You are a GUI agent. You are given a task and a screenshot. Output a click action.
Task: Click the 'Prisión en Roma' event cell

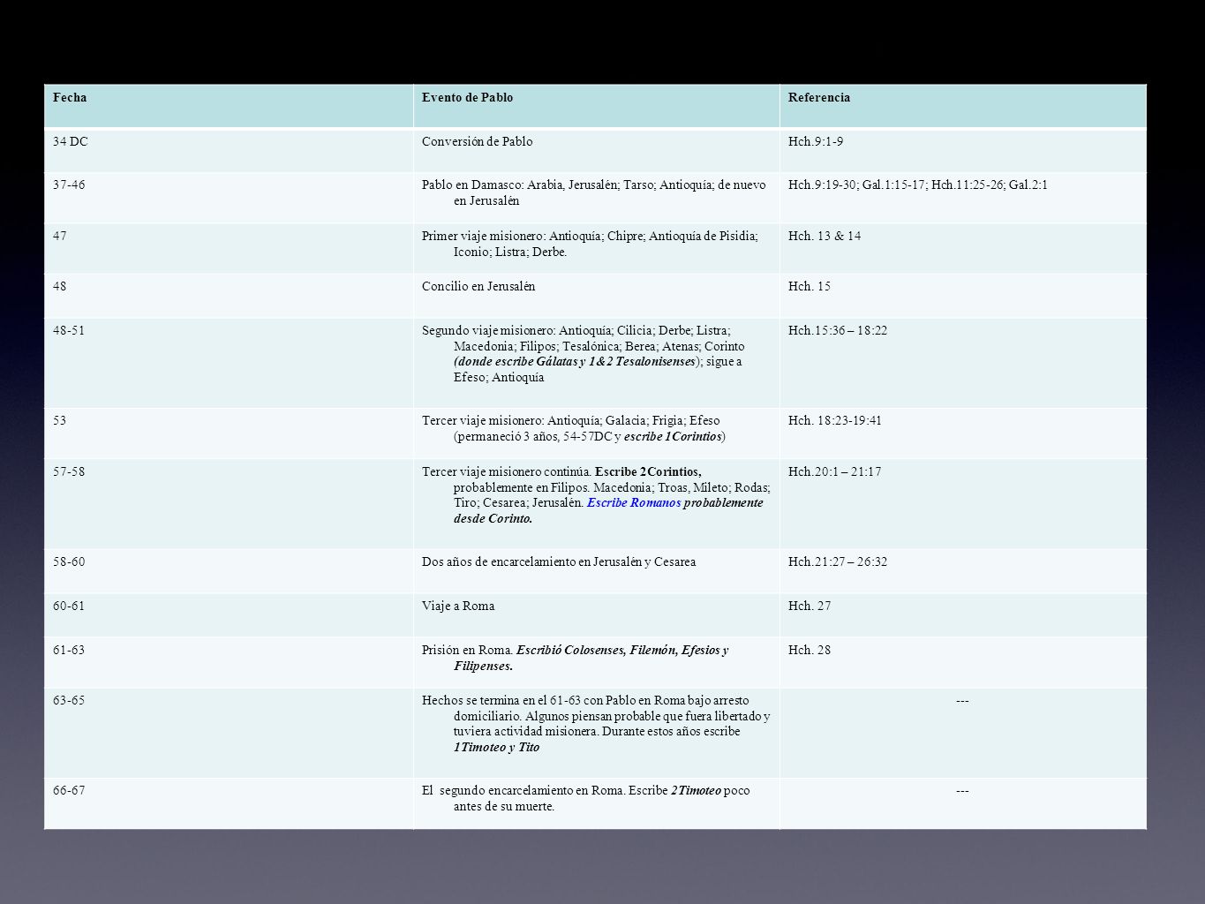click(x=597, y=662)
